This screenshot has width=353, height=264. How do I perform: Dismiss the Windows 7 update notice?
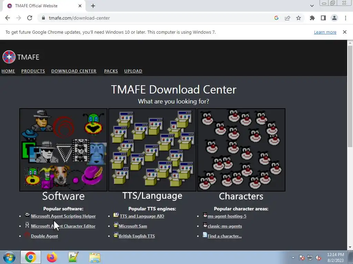tap(345, 32)
